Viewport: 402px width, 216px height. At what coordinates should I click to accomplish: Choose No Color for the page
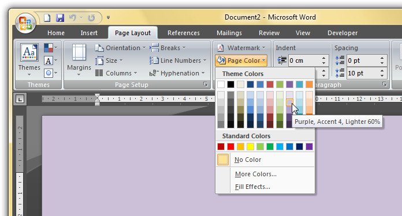pyautogui.click(x=265, y=160)
